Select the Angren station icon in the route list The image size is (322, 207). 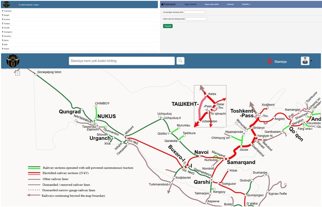pos(3,49)
